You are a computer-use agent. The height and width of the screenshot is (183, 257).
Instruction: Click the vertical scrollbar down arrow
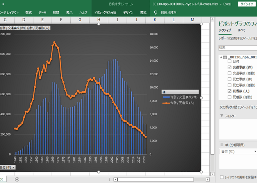pos(212,174)
